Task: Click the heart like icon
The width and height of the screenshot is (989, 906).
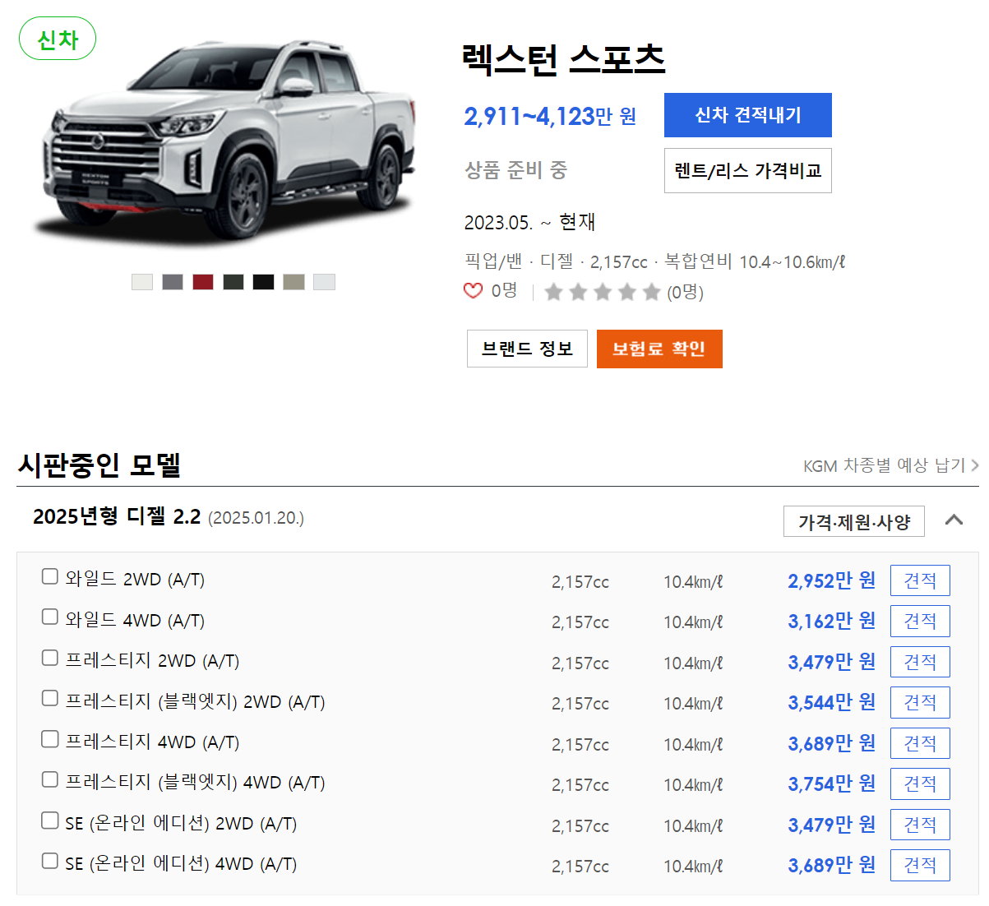Action: (473, 290)
